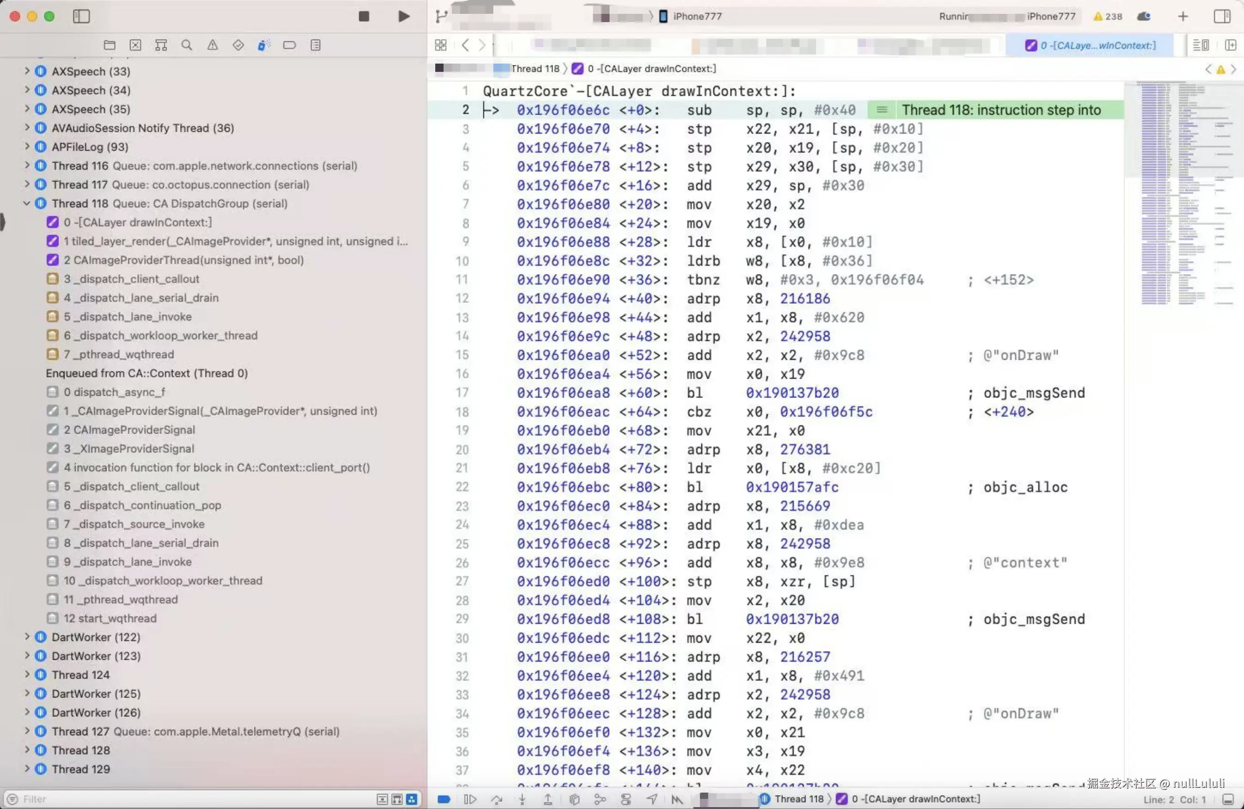Open the Debug View Hierarchy icon
The width and height of the screenshot is (1244, 809).
click(x=575, y=799)
